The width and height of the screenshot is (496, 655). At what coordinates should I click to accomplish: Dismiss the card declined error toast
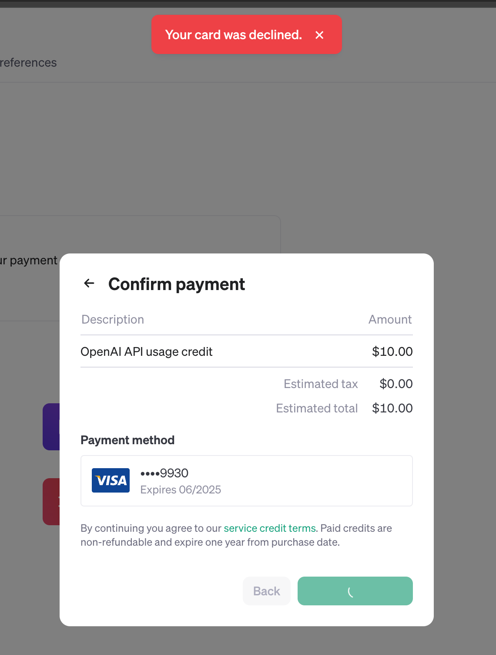(319, 35)
